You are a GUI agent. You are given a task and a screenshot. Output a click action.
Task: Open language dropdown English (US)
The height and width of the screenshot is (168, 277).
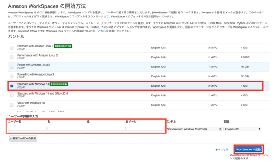tap(242, 129)
